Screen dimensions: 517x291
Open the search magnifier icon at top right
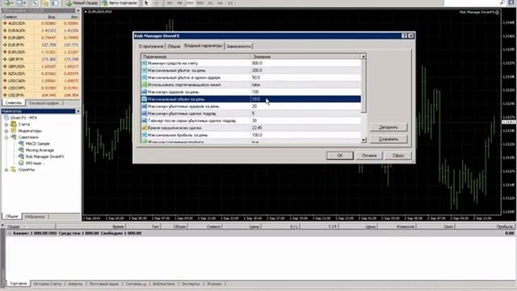502,2
